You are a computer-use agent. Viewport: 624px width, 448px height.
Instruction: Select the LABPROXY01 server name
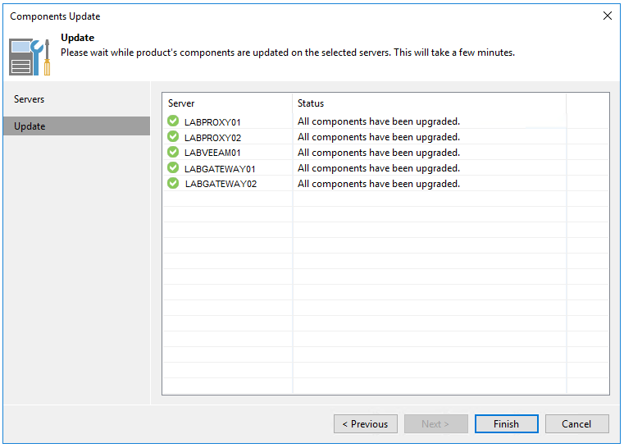point(212,122)
